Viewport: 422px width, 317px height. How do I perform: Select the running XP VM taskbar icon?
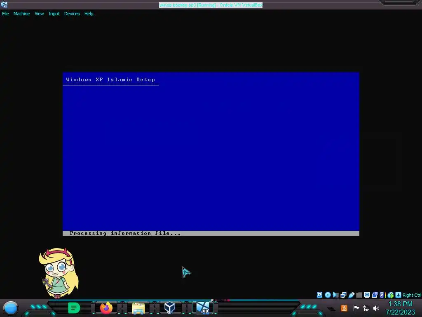[x=203, y=308]
